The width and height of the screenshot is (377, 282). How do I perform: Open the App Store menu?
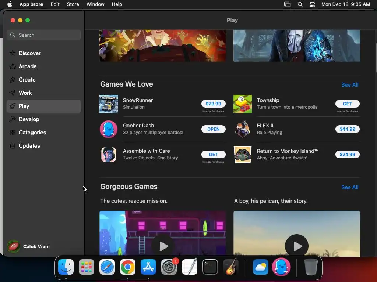click(x=31, y=4)
